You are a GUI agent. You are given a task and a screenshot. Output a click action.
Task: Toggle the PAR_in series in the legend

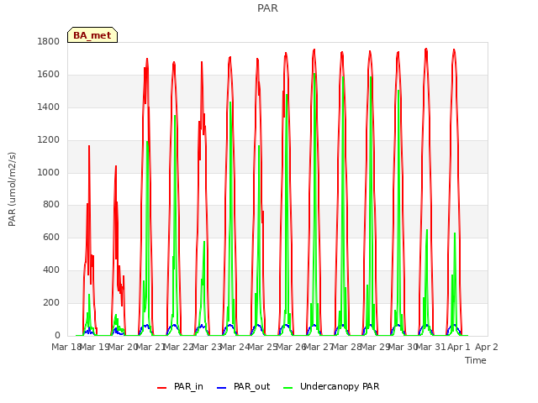click(180, 386)
